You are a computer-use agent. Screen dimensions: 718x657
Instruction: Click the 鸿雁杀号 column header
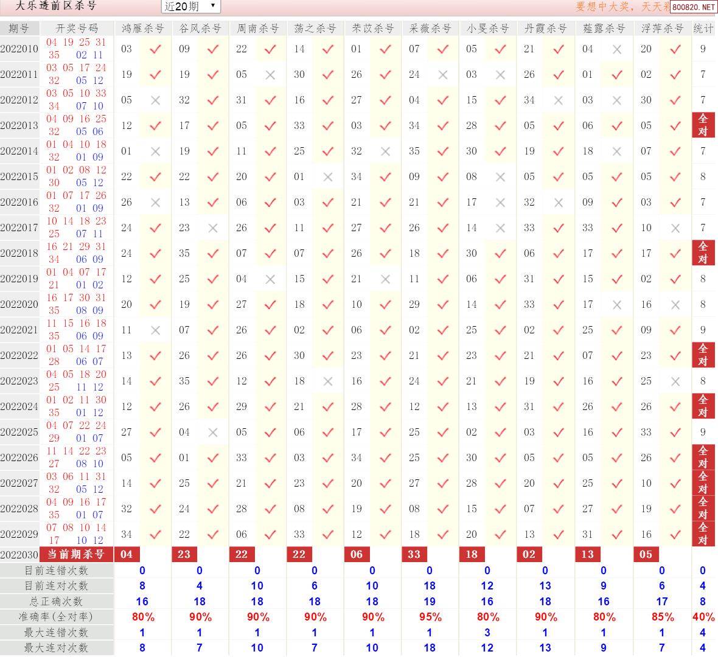tap(142, 29)
